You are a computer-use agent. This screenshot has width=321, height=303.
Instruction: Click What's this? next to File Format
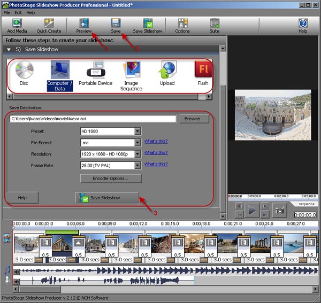[156, 141]
